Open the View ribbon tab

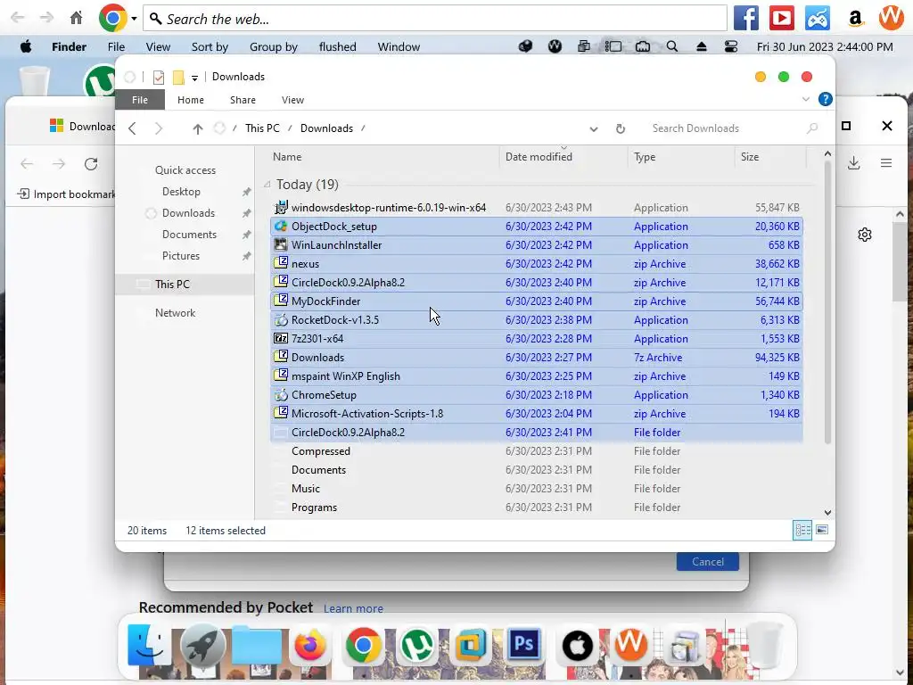[292, 100]
